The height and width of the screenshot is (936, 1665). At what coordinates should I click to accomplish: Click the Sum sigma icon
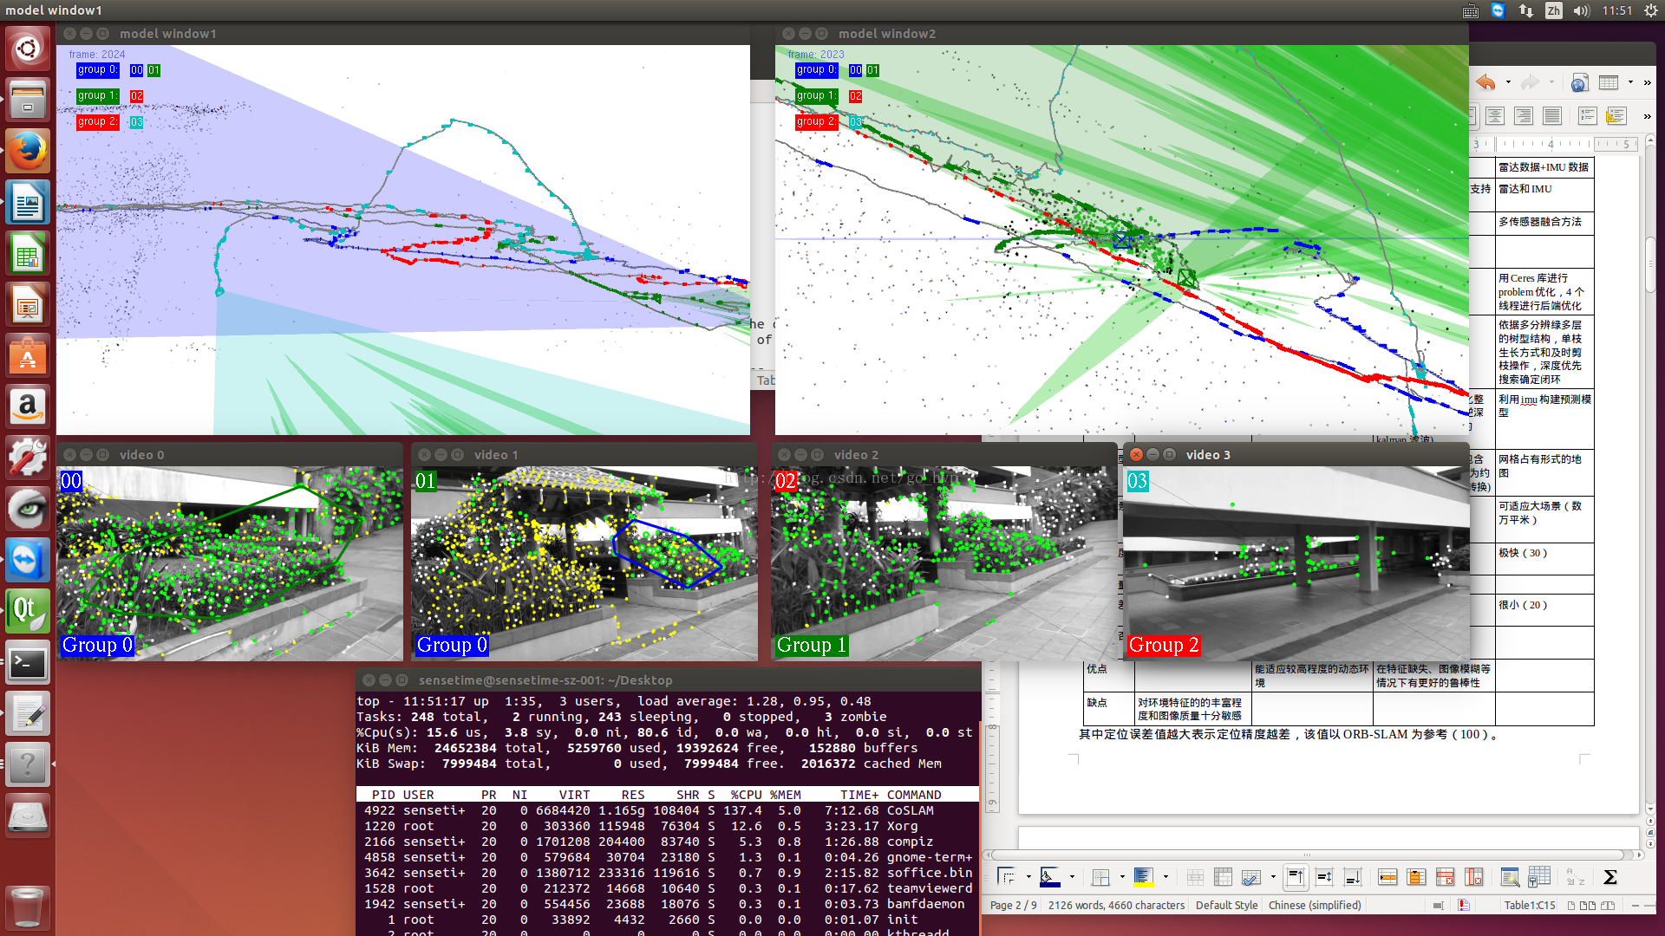pyautogui.click(x=1610, y=877)
